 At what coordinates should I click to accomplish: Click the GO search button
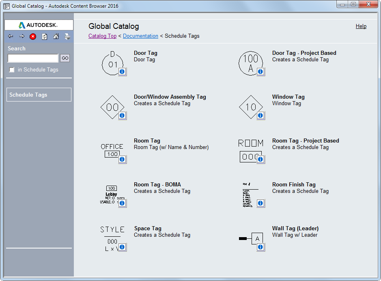[x=65, y=58]
